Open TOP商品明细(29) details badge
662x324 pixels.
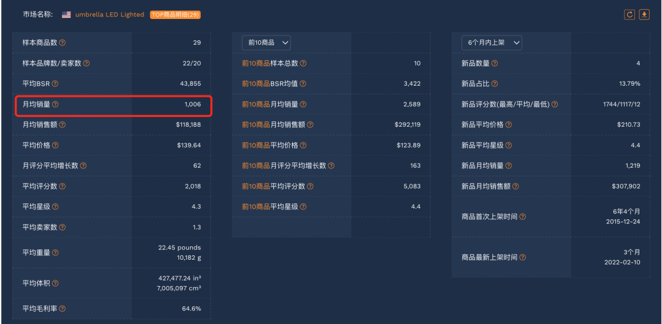point(175,14)
